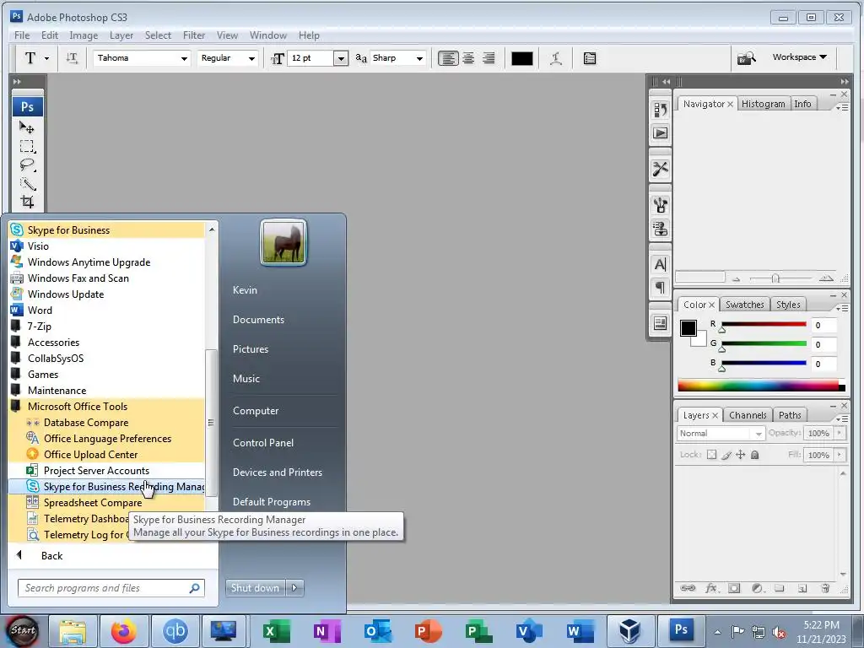This screenshot has height=648, width=864.
Task: Open the Filter menu
Action: click(x=194, y=35)
